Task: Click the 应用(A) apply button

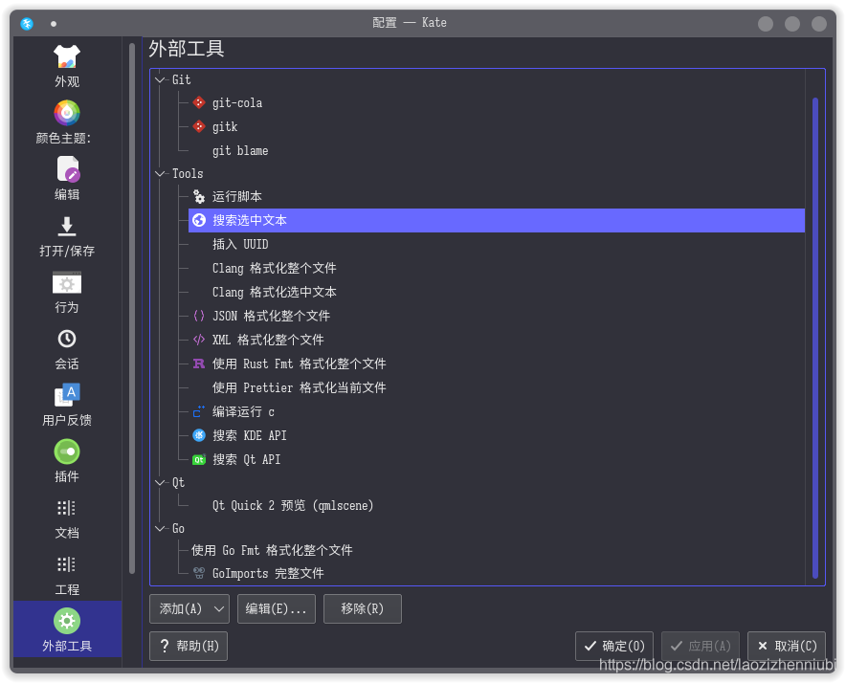Action: [x=701, y=646]
